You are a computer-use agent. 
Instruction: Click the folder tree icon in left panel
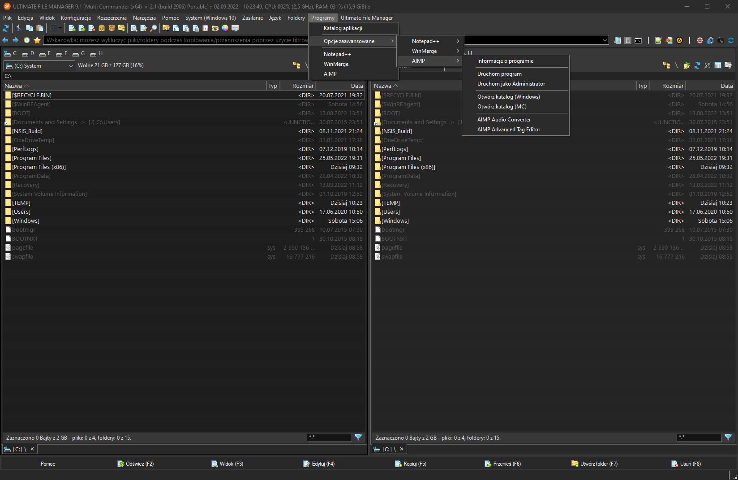(x=296, y=65)
